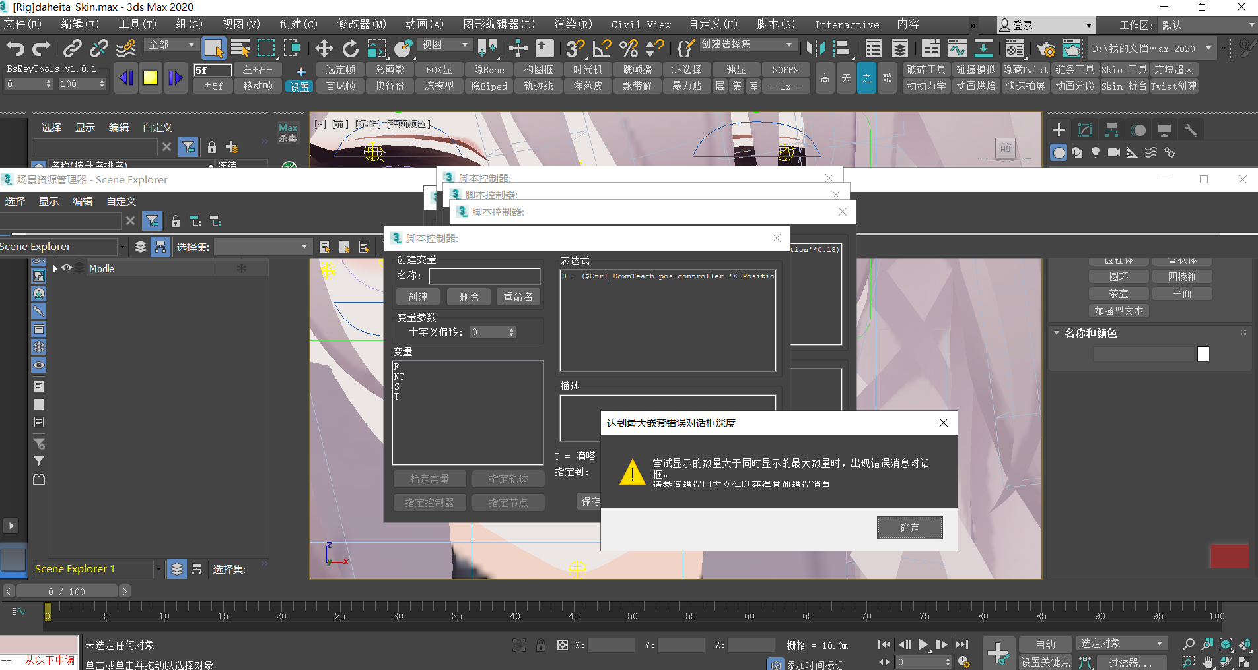Toggle visibility eye of Modle object

[x=67, y=268]
